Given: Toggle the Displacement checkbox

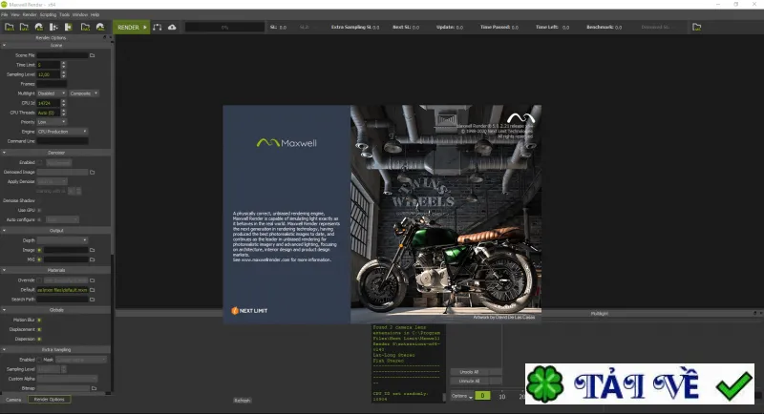Looking at the screenshot, I should 39,329.
